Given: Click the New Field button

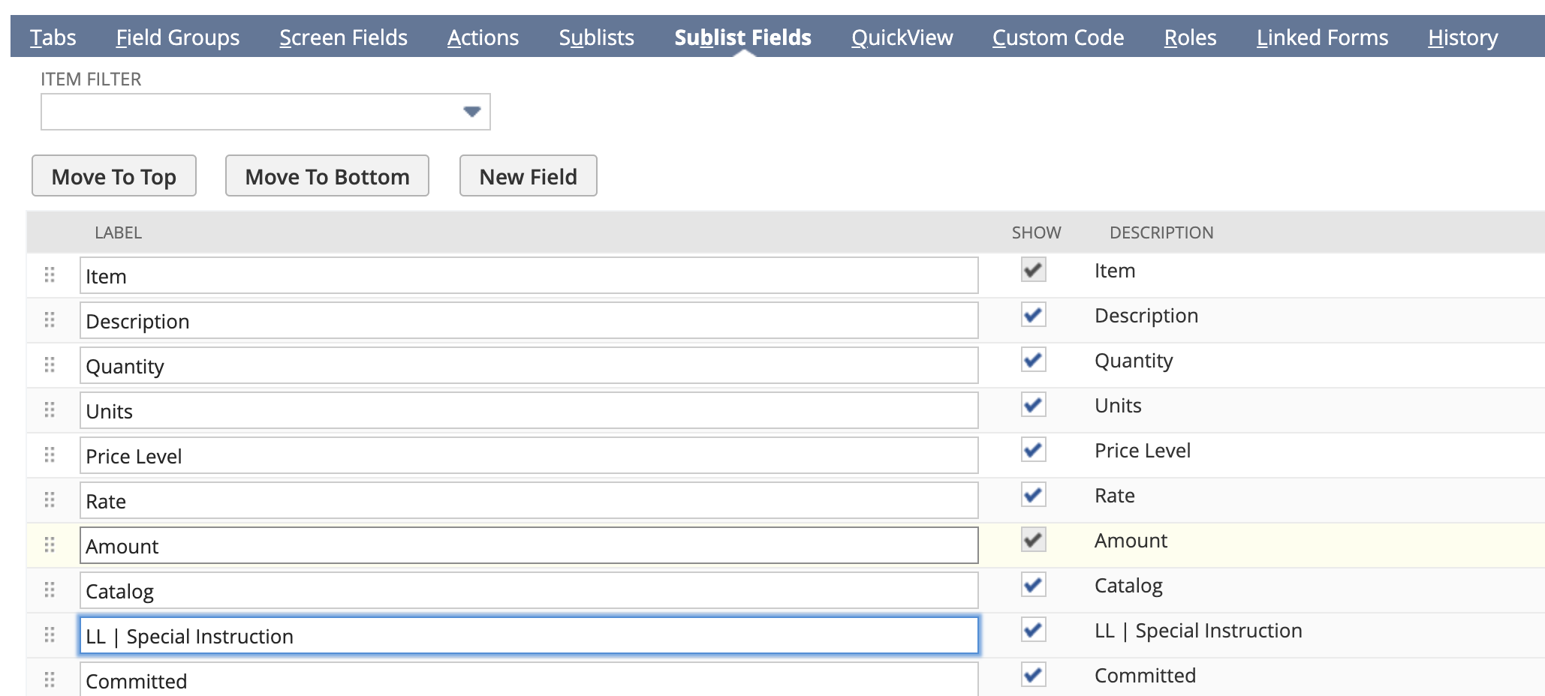Looking at the screenshot, I should point(528,176).
